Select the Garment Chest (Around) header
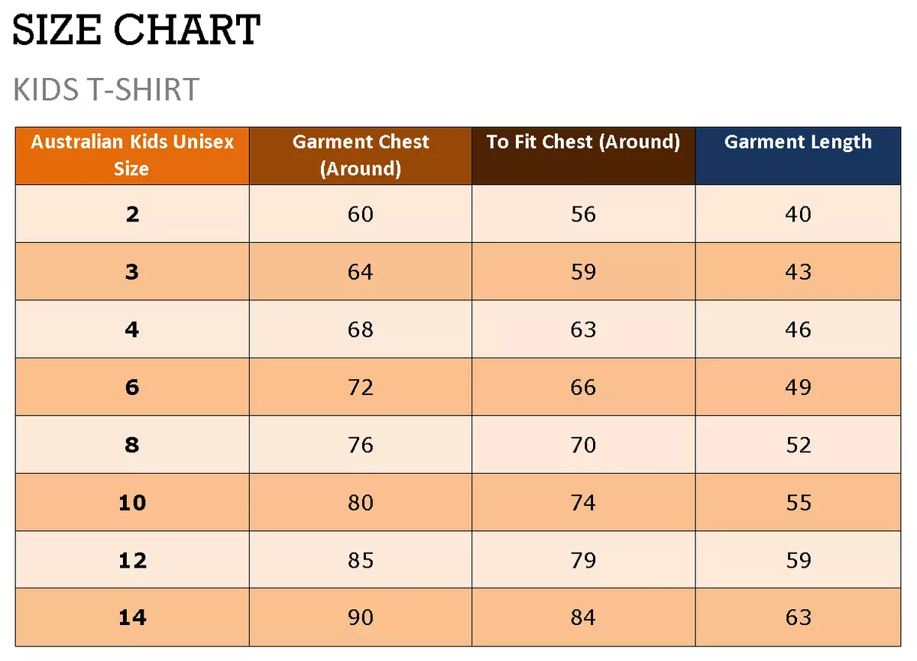Viewport: 917px width, 661px height. 361,156
